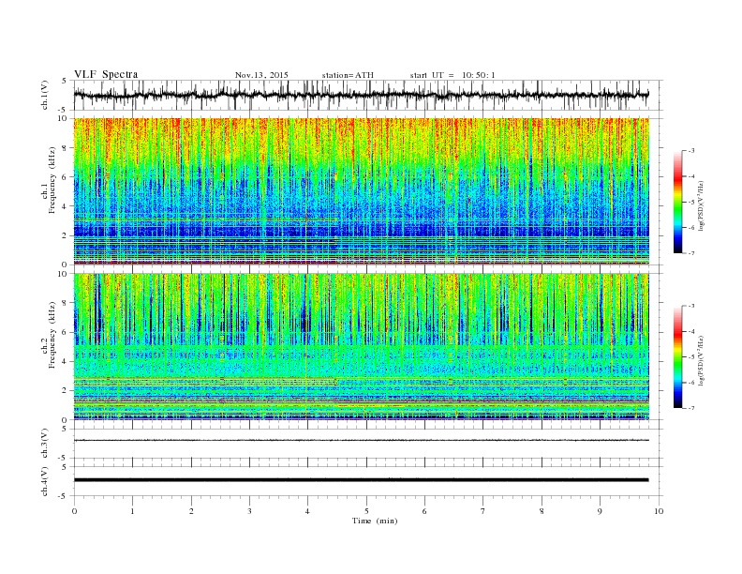Click the "4" frequency tick of ch.2 spectrogram
The width and height of the screenshot is (742, 574).
coord(66,362)
